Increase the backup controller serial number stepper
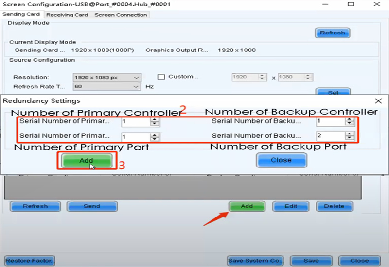This screenshot has height=267, width=389. [x=349, y=119]
